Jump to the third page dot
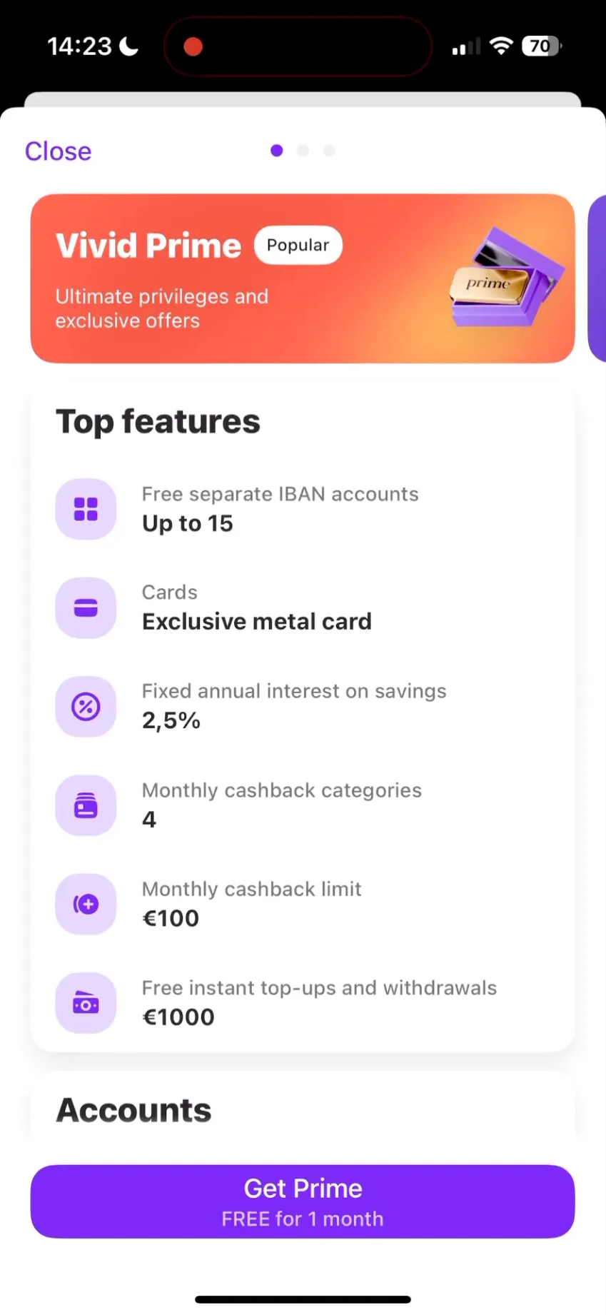Image resolution: width=606 pixels, height=1315 pixels. coord(329,151)
